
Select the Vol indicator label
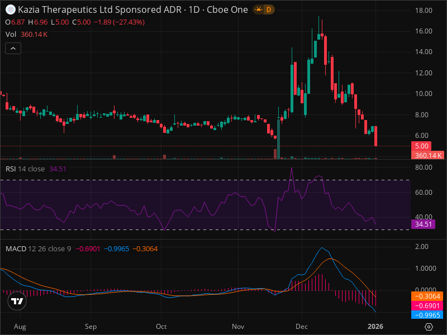pyautogui.click(x=11, y=35)
